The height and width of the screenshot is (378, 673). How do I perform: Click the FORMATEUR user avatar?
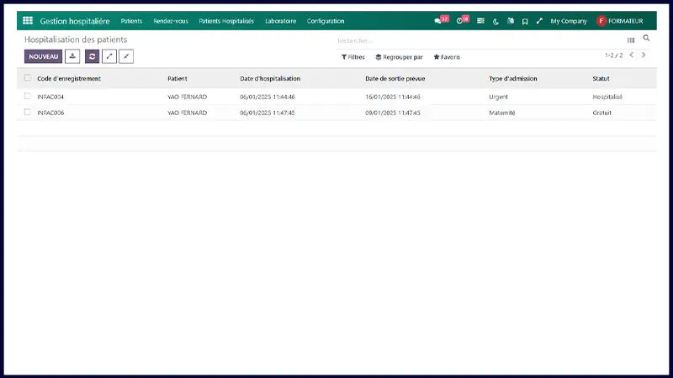(x=601, y=20)
